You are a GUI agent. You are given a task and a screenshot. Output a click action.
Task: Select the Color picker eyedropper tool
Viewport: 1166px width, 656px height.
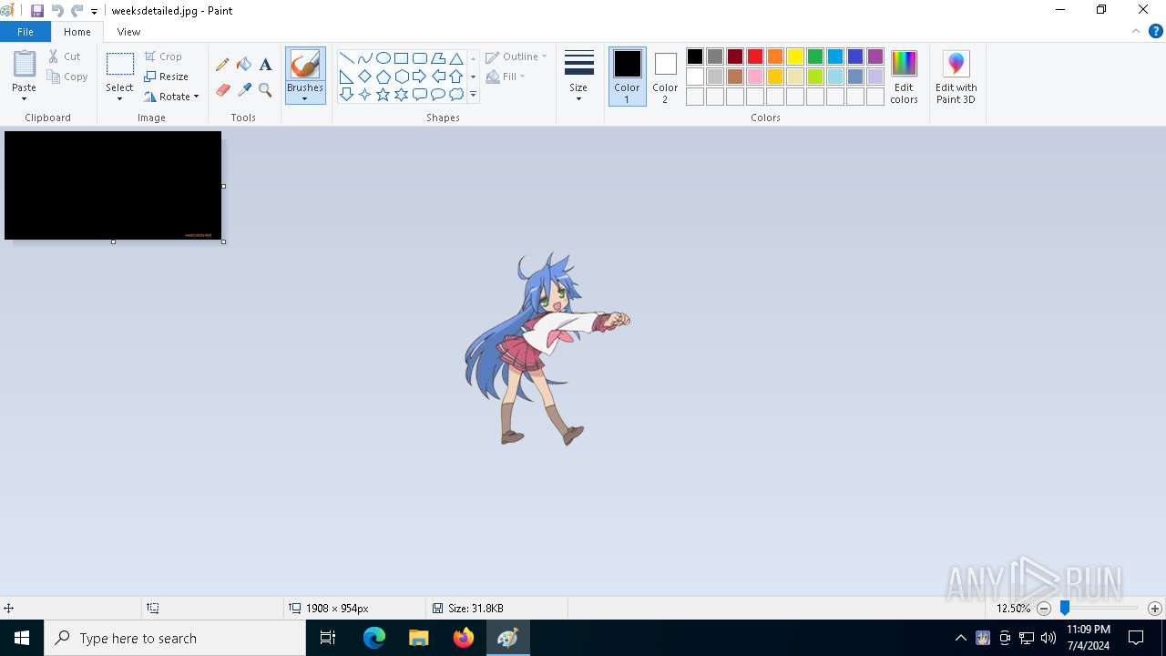244,89
